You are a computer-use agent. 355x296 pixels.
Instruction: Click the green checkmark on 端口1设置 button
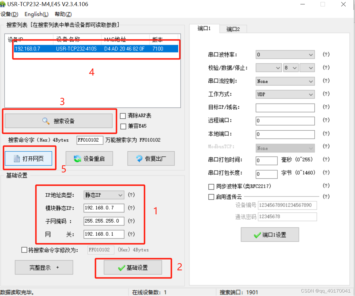tap(257, 235)
